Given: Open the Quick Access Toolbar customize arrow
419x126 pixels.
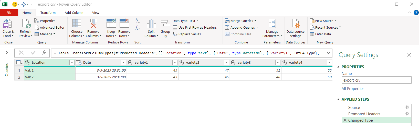Looking at the screenshot, I should click(32, 4).
